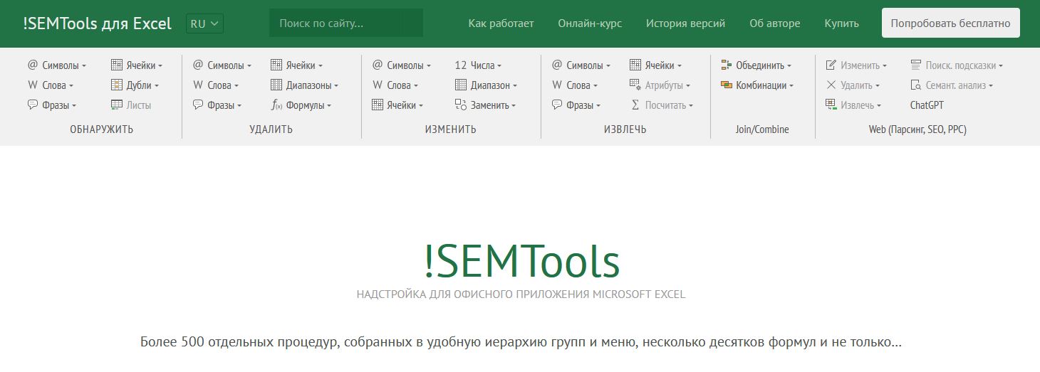Expand Атрибуты dropdown arrow

tap(688, 86)
